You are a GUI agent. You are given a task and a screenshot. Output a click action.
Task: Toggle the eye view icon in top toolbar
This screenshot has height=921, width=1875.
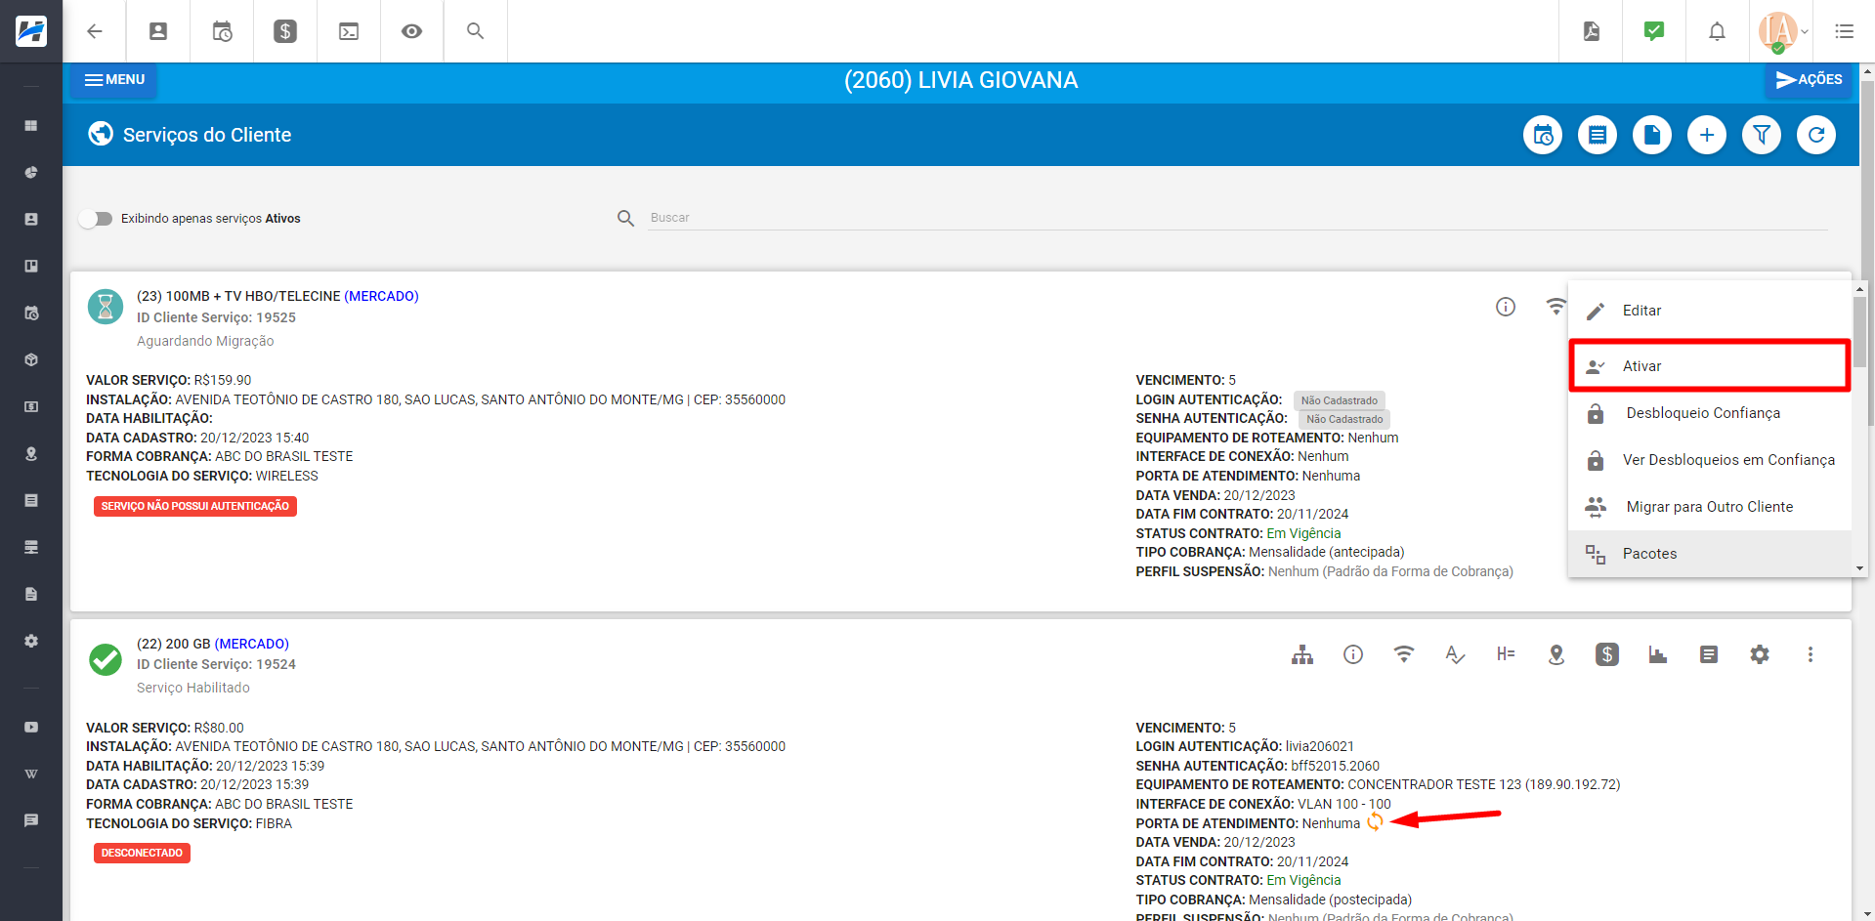(411, 31)
